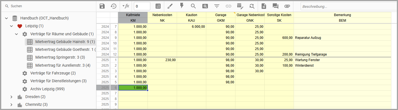Screen dimensions: 398x110
Task: Click the Beschreibung description field
Action: (x=348, y=6)
